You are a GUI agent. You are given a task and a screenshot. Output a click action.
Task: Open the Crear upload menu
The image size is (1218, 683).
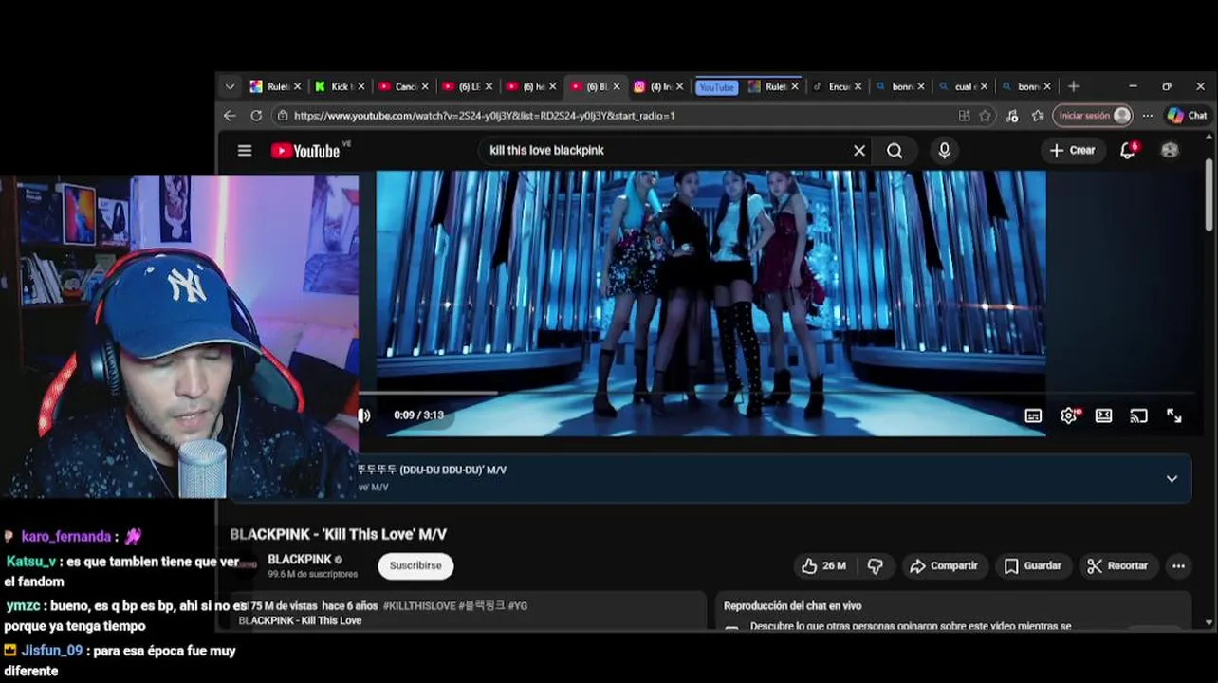click(1073, 151)
